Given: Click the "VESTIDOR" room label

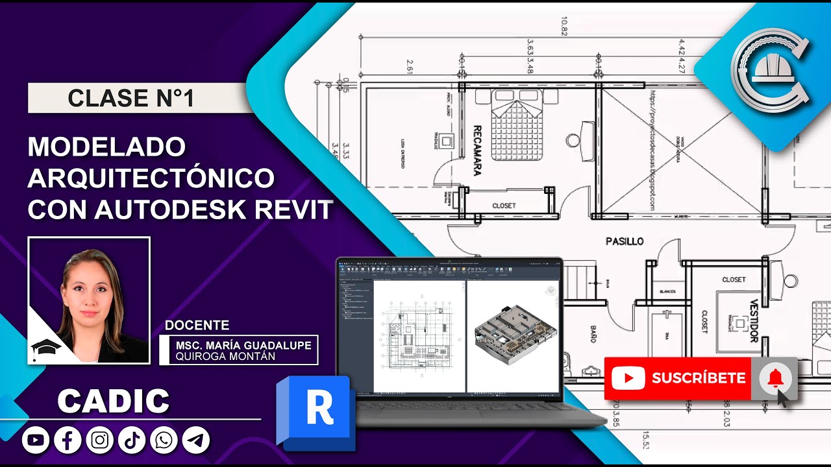Looking at the screenshot, I should (x=754, y=320).
